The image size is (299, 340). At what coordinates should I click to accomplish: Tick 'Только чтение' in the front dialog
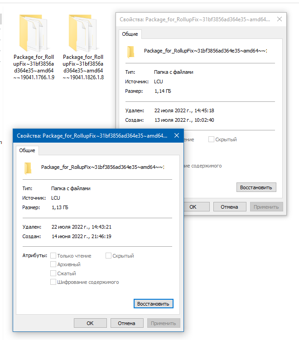point(53,256)
